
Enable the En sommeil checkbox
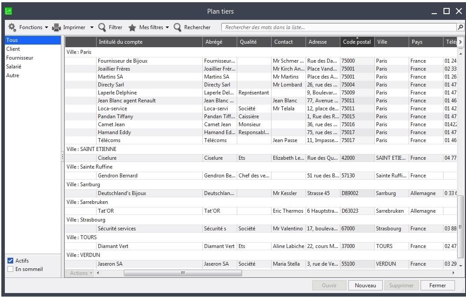(x=11, y=269)
